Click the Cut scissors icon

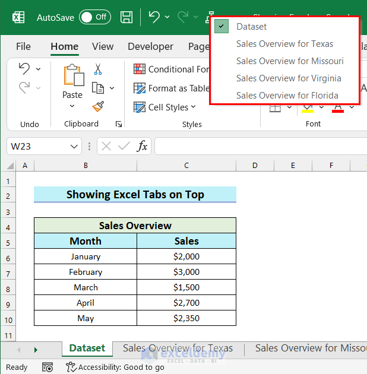[x=98, y=69]
